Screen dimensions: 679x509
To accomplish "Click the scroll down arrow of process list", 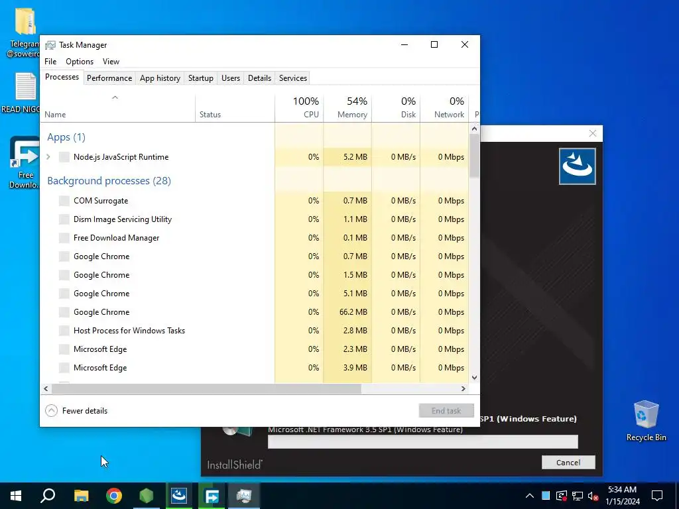I will [474, 377].
